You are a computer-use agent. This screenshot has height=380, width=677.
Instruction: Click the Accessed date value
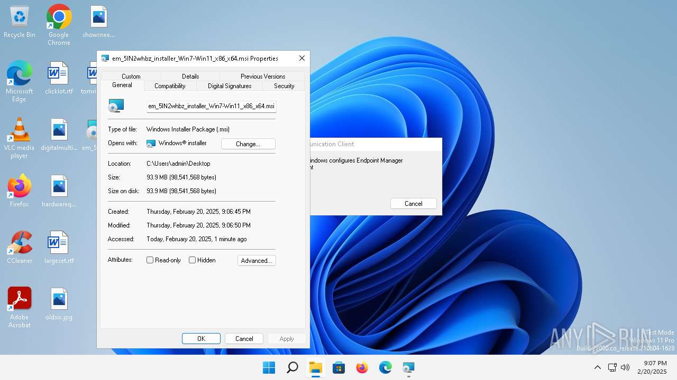196,239
